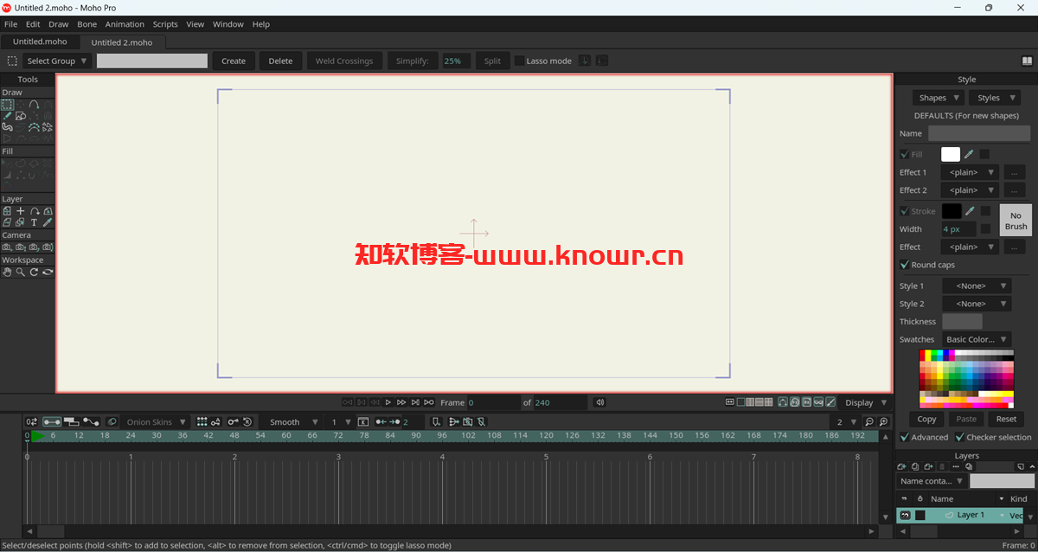Uncheck Round caps

[905, 265]
